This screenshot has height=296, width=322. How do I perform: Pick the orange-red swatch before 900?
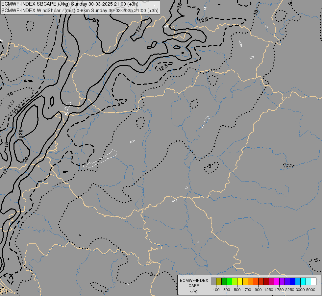tap(256, 281)
